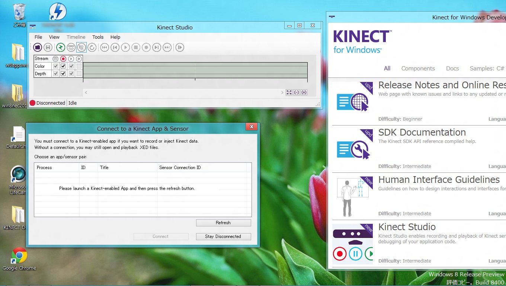Screen dimensions: 506x286
Task: Click the green timeline track area
Action: click(x=195, y=70)
